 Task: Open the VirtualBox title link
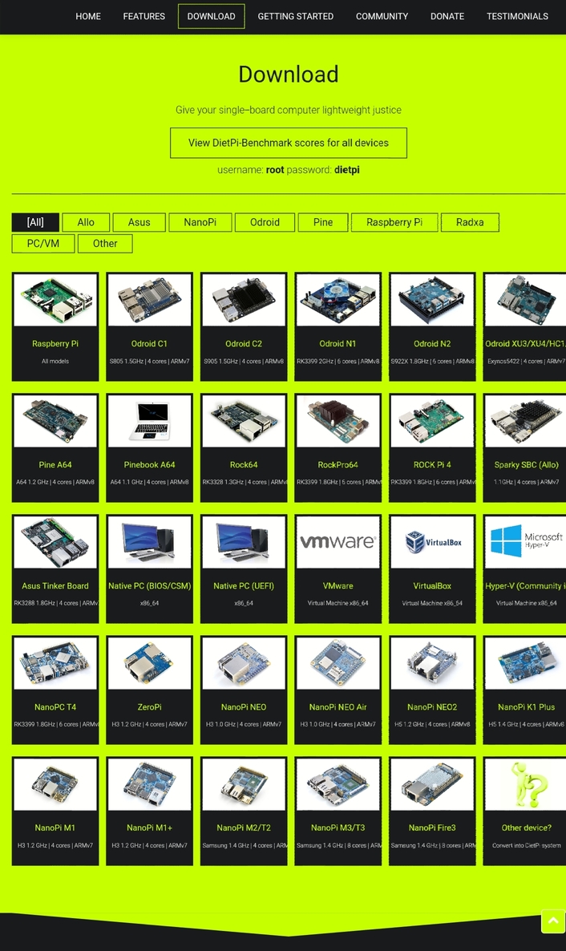pyautogui.click(x=432, y=586)
